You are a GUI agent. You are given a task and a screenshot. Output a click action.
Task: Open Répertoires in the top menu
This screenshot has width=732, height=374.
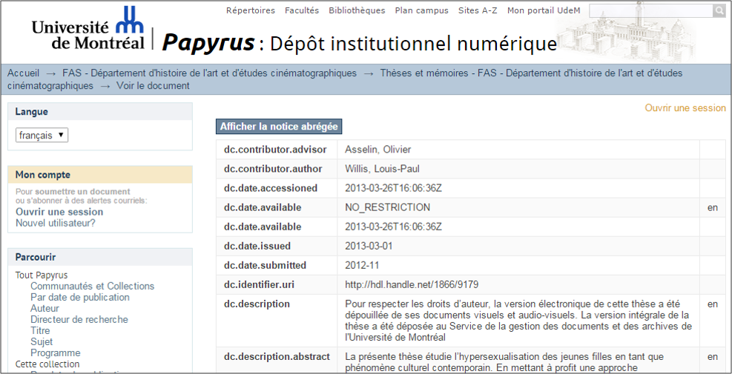click(x=251, y=10)
